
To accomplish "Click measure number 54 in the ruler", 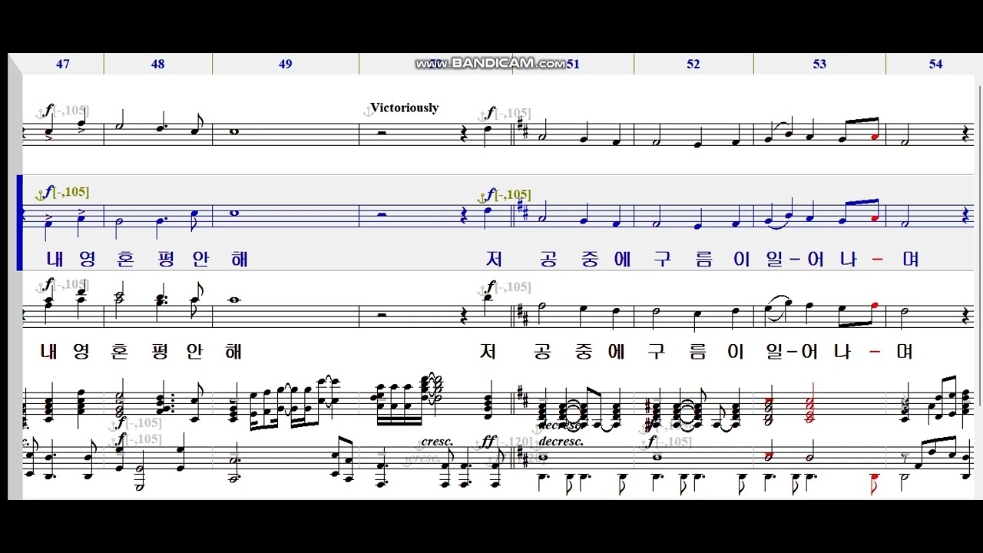I will pyautogui.click(x=935, y=65).
